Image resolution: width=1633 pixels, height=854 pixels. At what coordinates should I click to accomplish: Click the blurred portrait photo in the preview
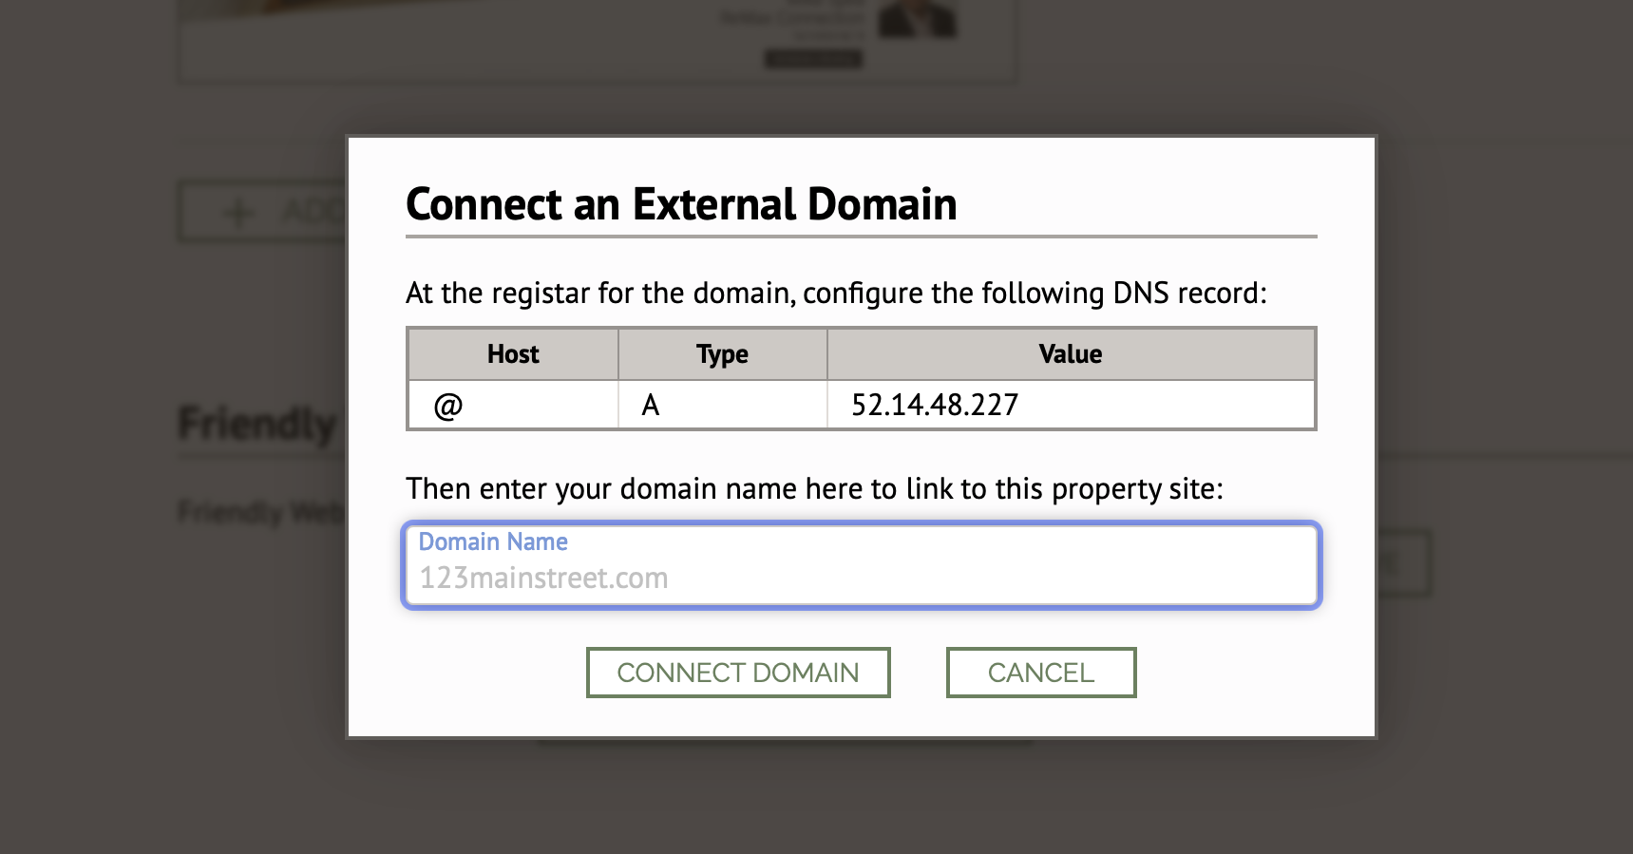coord(917,19)
